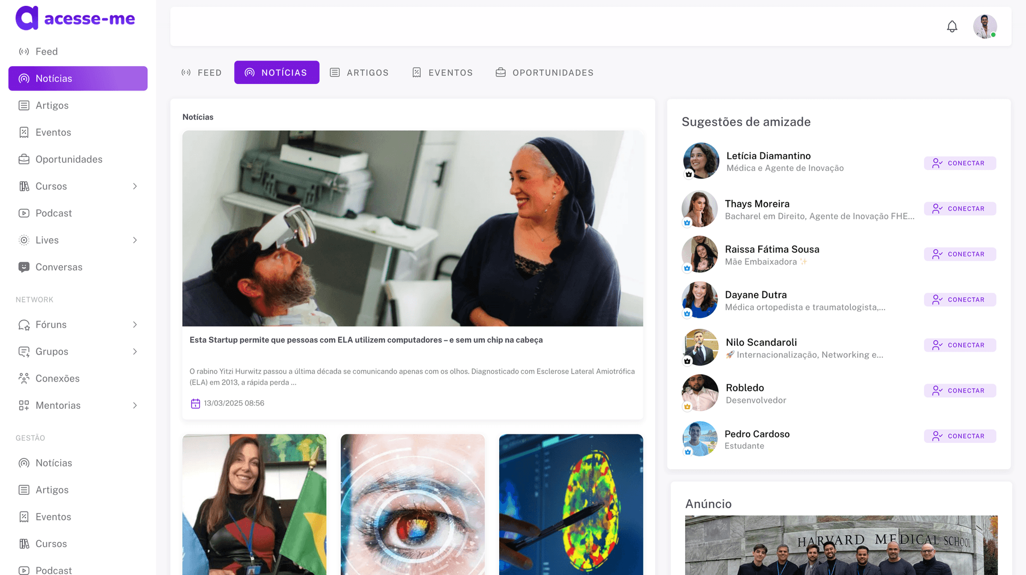
Task: Click the calendar icon beside the news date
Action: (196, 403)
